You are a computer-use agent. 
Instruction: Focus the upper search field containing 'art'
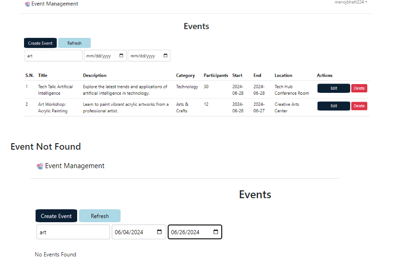coord(54,56)
